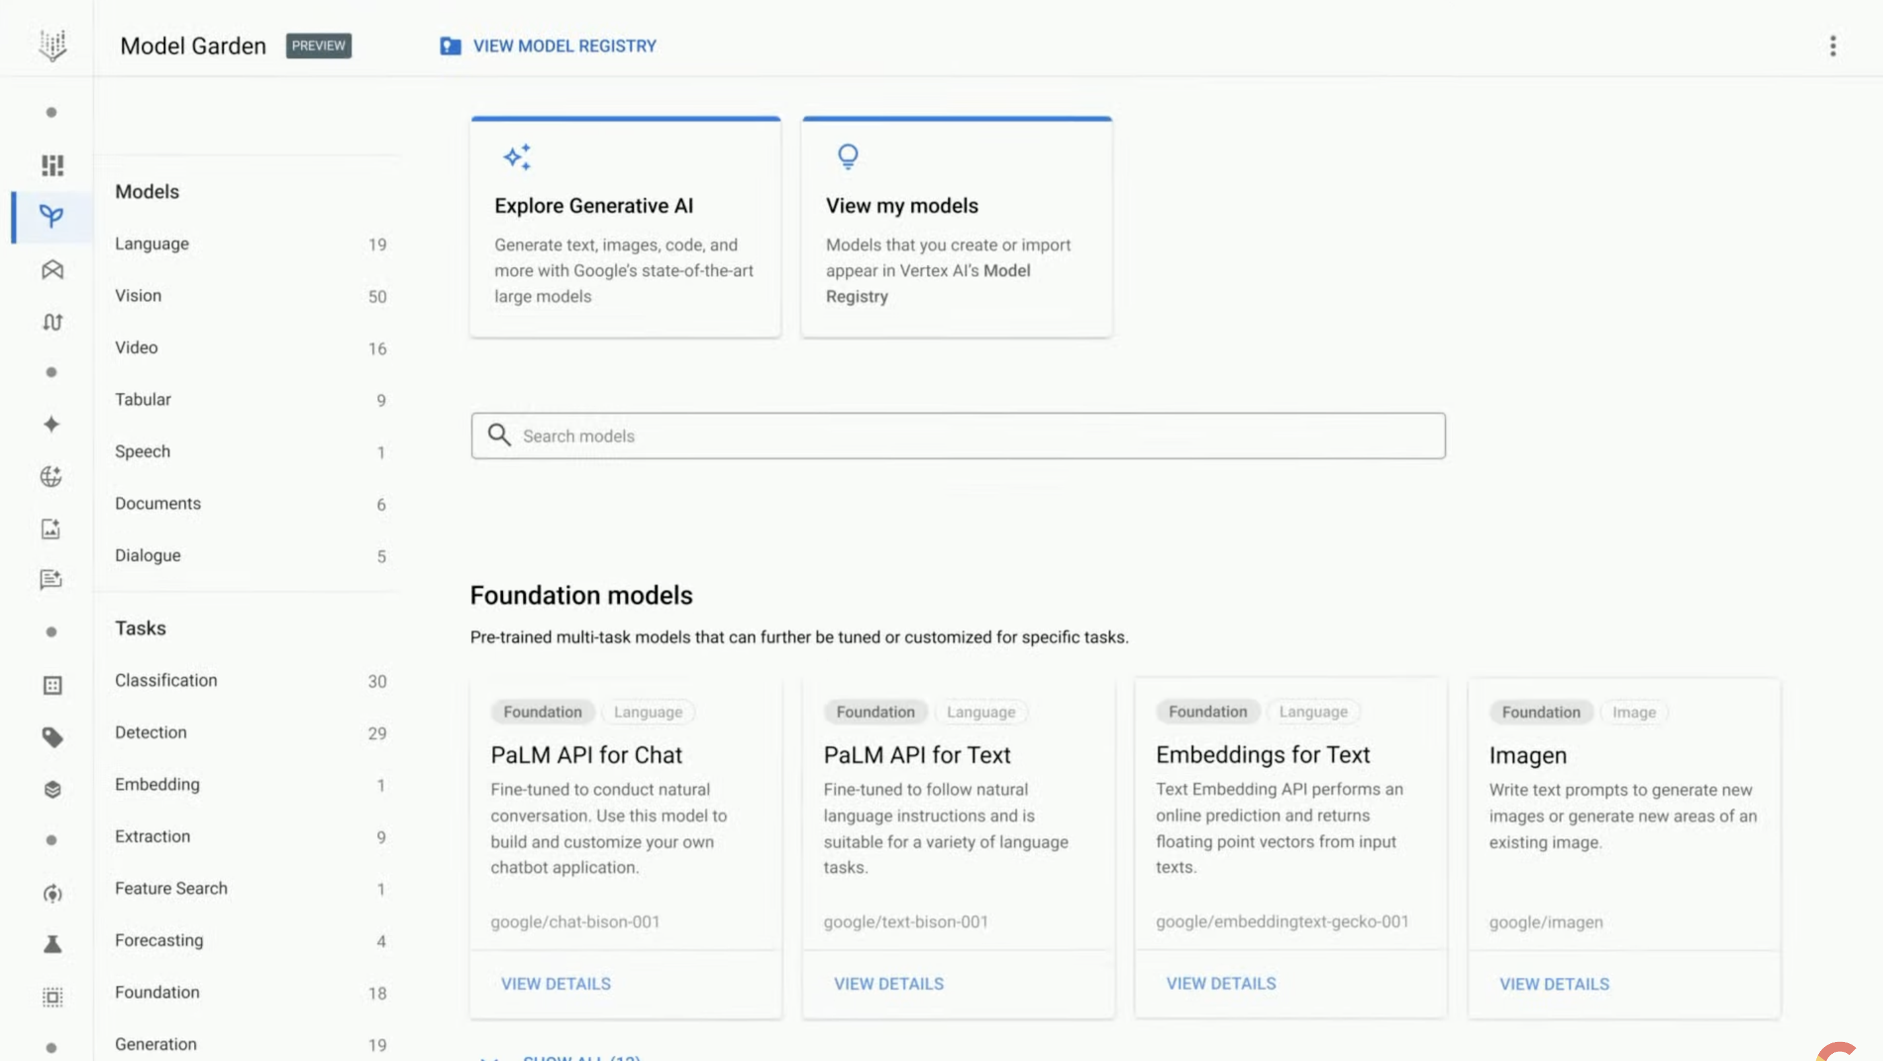
Task: View details for PaLM API for Chat
Action: 555,984
